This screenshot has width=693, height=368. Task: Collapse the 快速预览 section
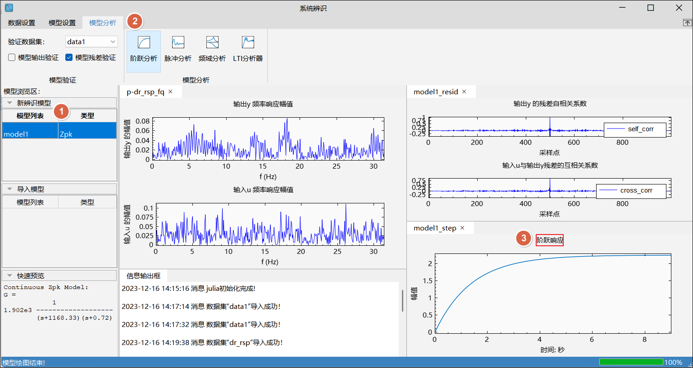[9, 276]
